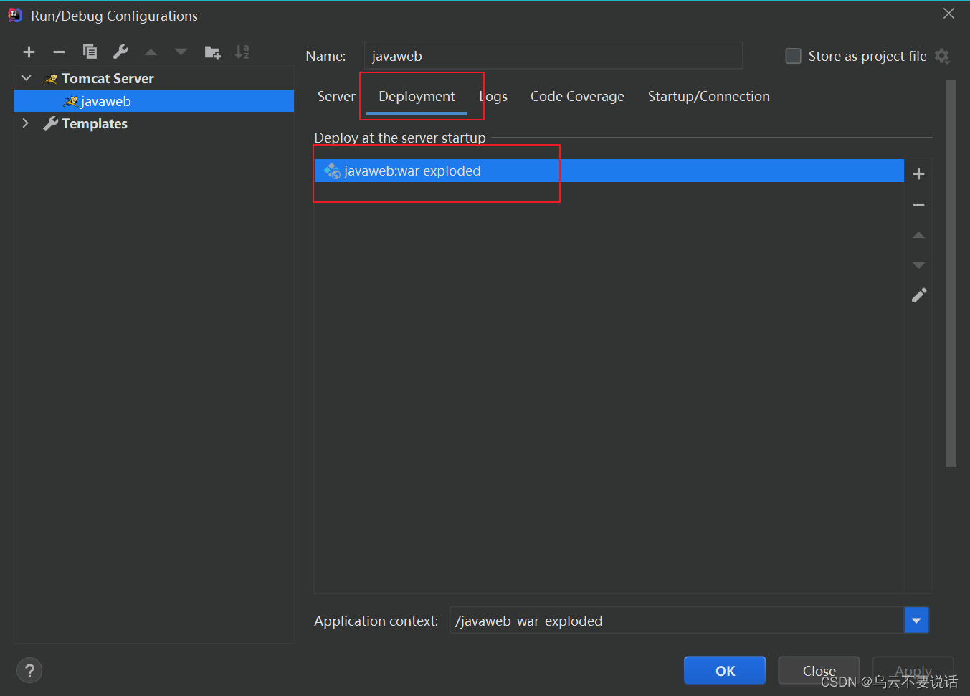Edit artifact with the pencil icon

(x=918, y=295)
